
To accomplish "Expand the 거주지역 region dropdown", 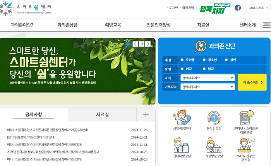I will click(x=207, y=87).
